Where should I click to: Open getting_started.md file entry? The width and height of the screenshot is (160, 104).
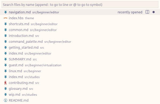point(80,47)
